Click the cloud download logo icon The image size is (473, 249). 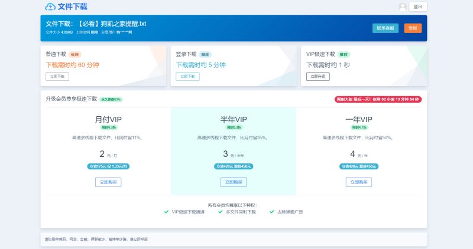[x=50, y=6]
